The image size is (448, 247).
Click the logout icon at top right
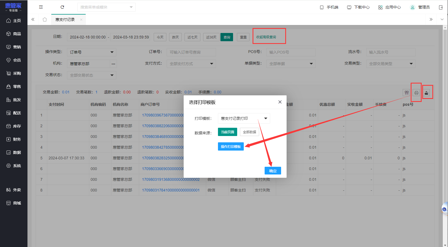(x=441, y=7)
